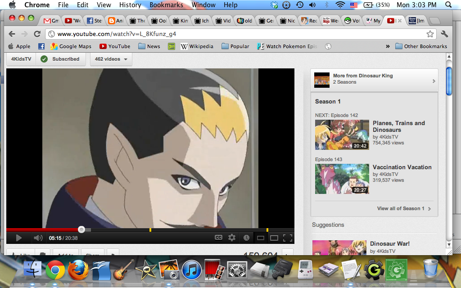This screenshot has width=461, height=288.
Task: Open System Preferences gear in Dock
Action: point(237,270)
